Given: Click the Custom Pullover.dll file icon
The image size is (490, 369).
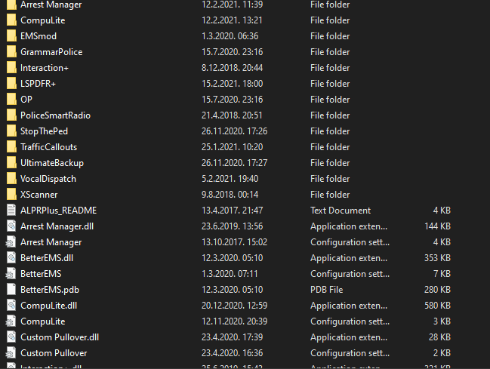Looking at the screenshot, I should (11, 337).
